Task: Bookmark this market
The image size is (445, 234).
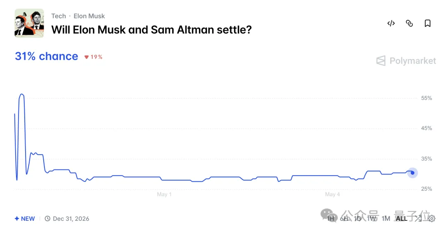Action: click(427, 23)
